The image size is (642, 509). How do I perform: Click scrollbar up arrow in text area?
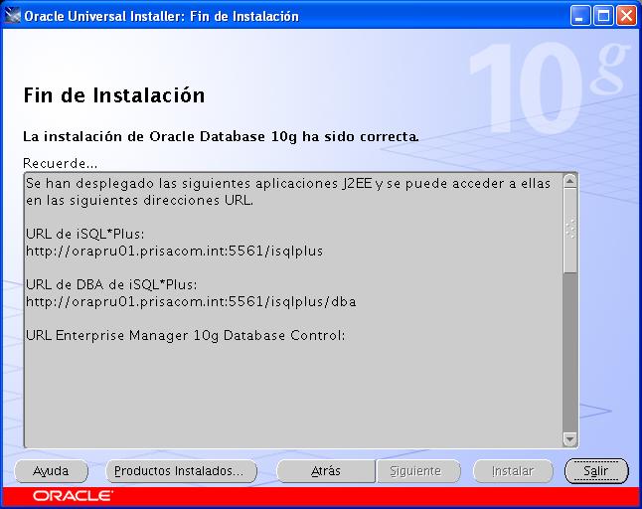569,181
